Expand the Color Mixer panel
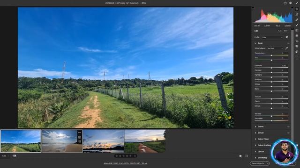The height and width of the screenshot is (168, 300). 255,139
